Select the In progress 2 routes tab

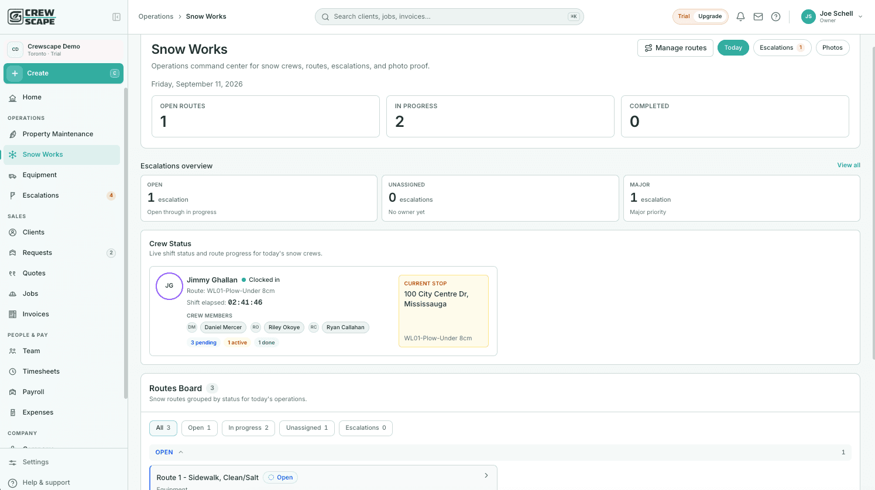(249, 428)
